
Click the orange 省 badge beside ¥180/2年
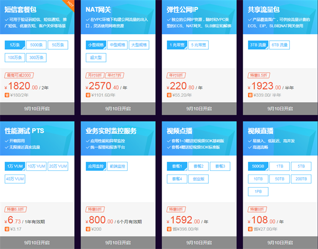[x=7, y=96]
